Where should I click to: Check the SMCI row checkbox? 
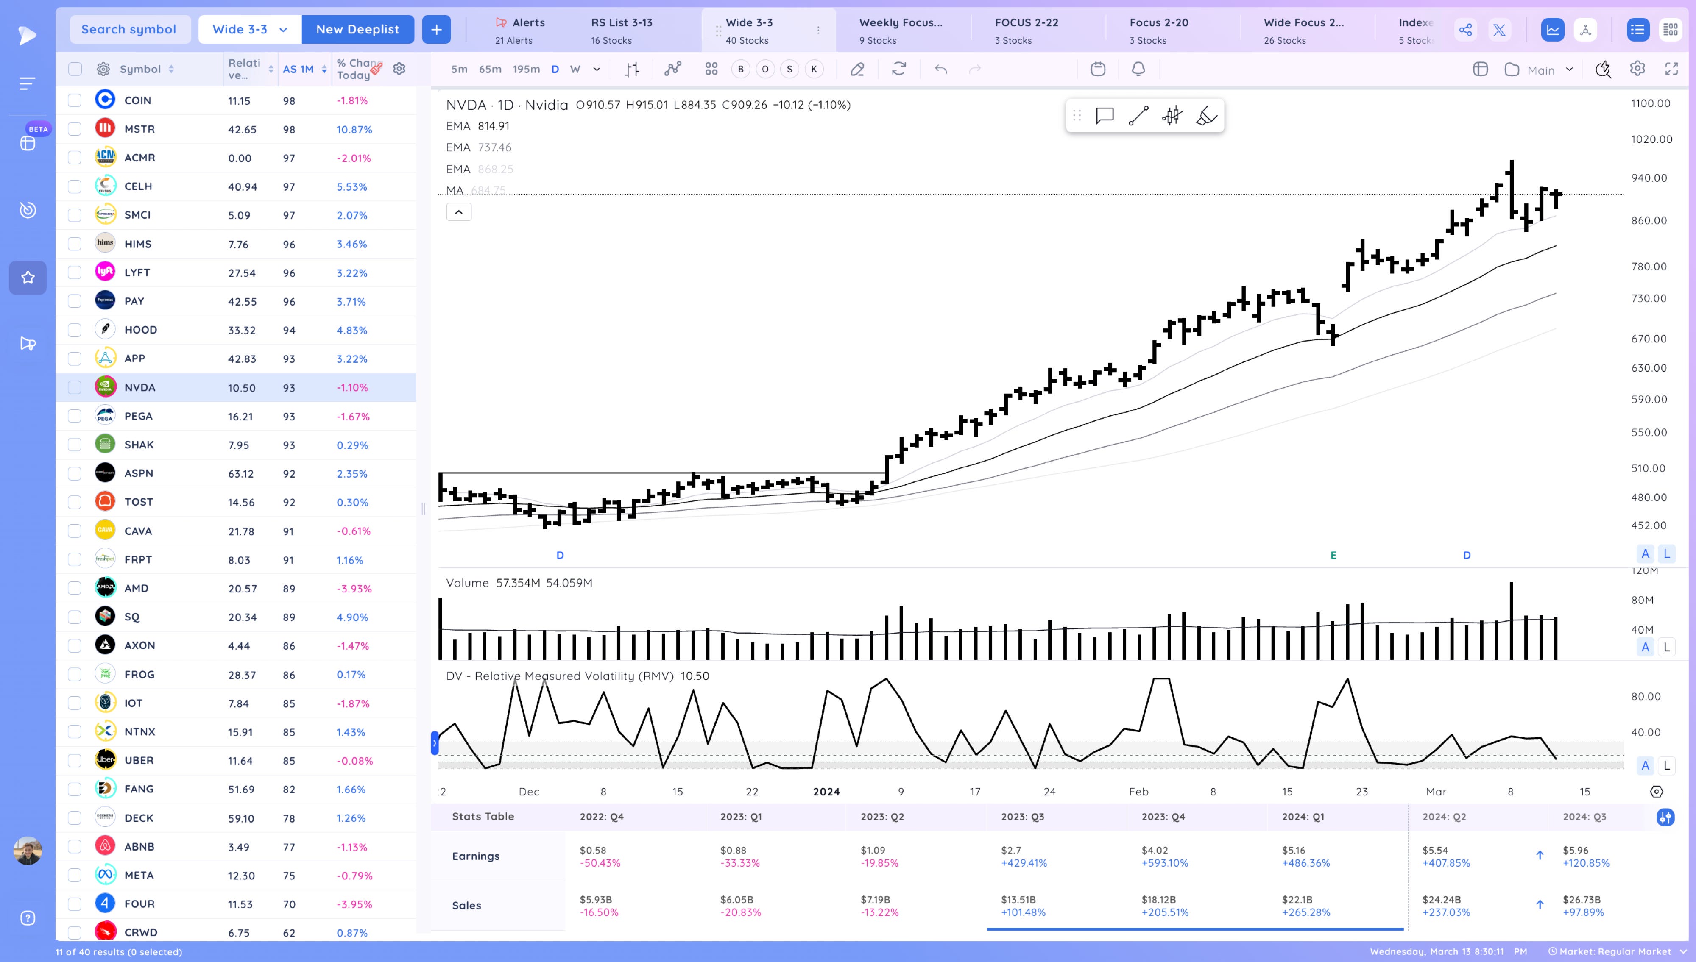pos(75,215)
